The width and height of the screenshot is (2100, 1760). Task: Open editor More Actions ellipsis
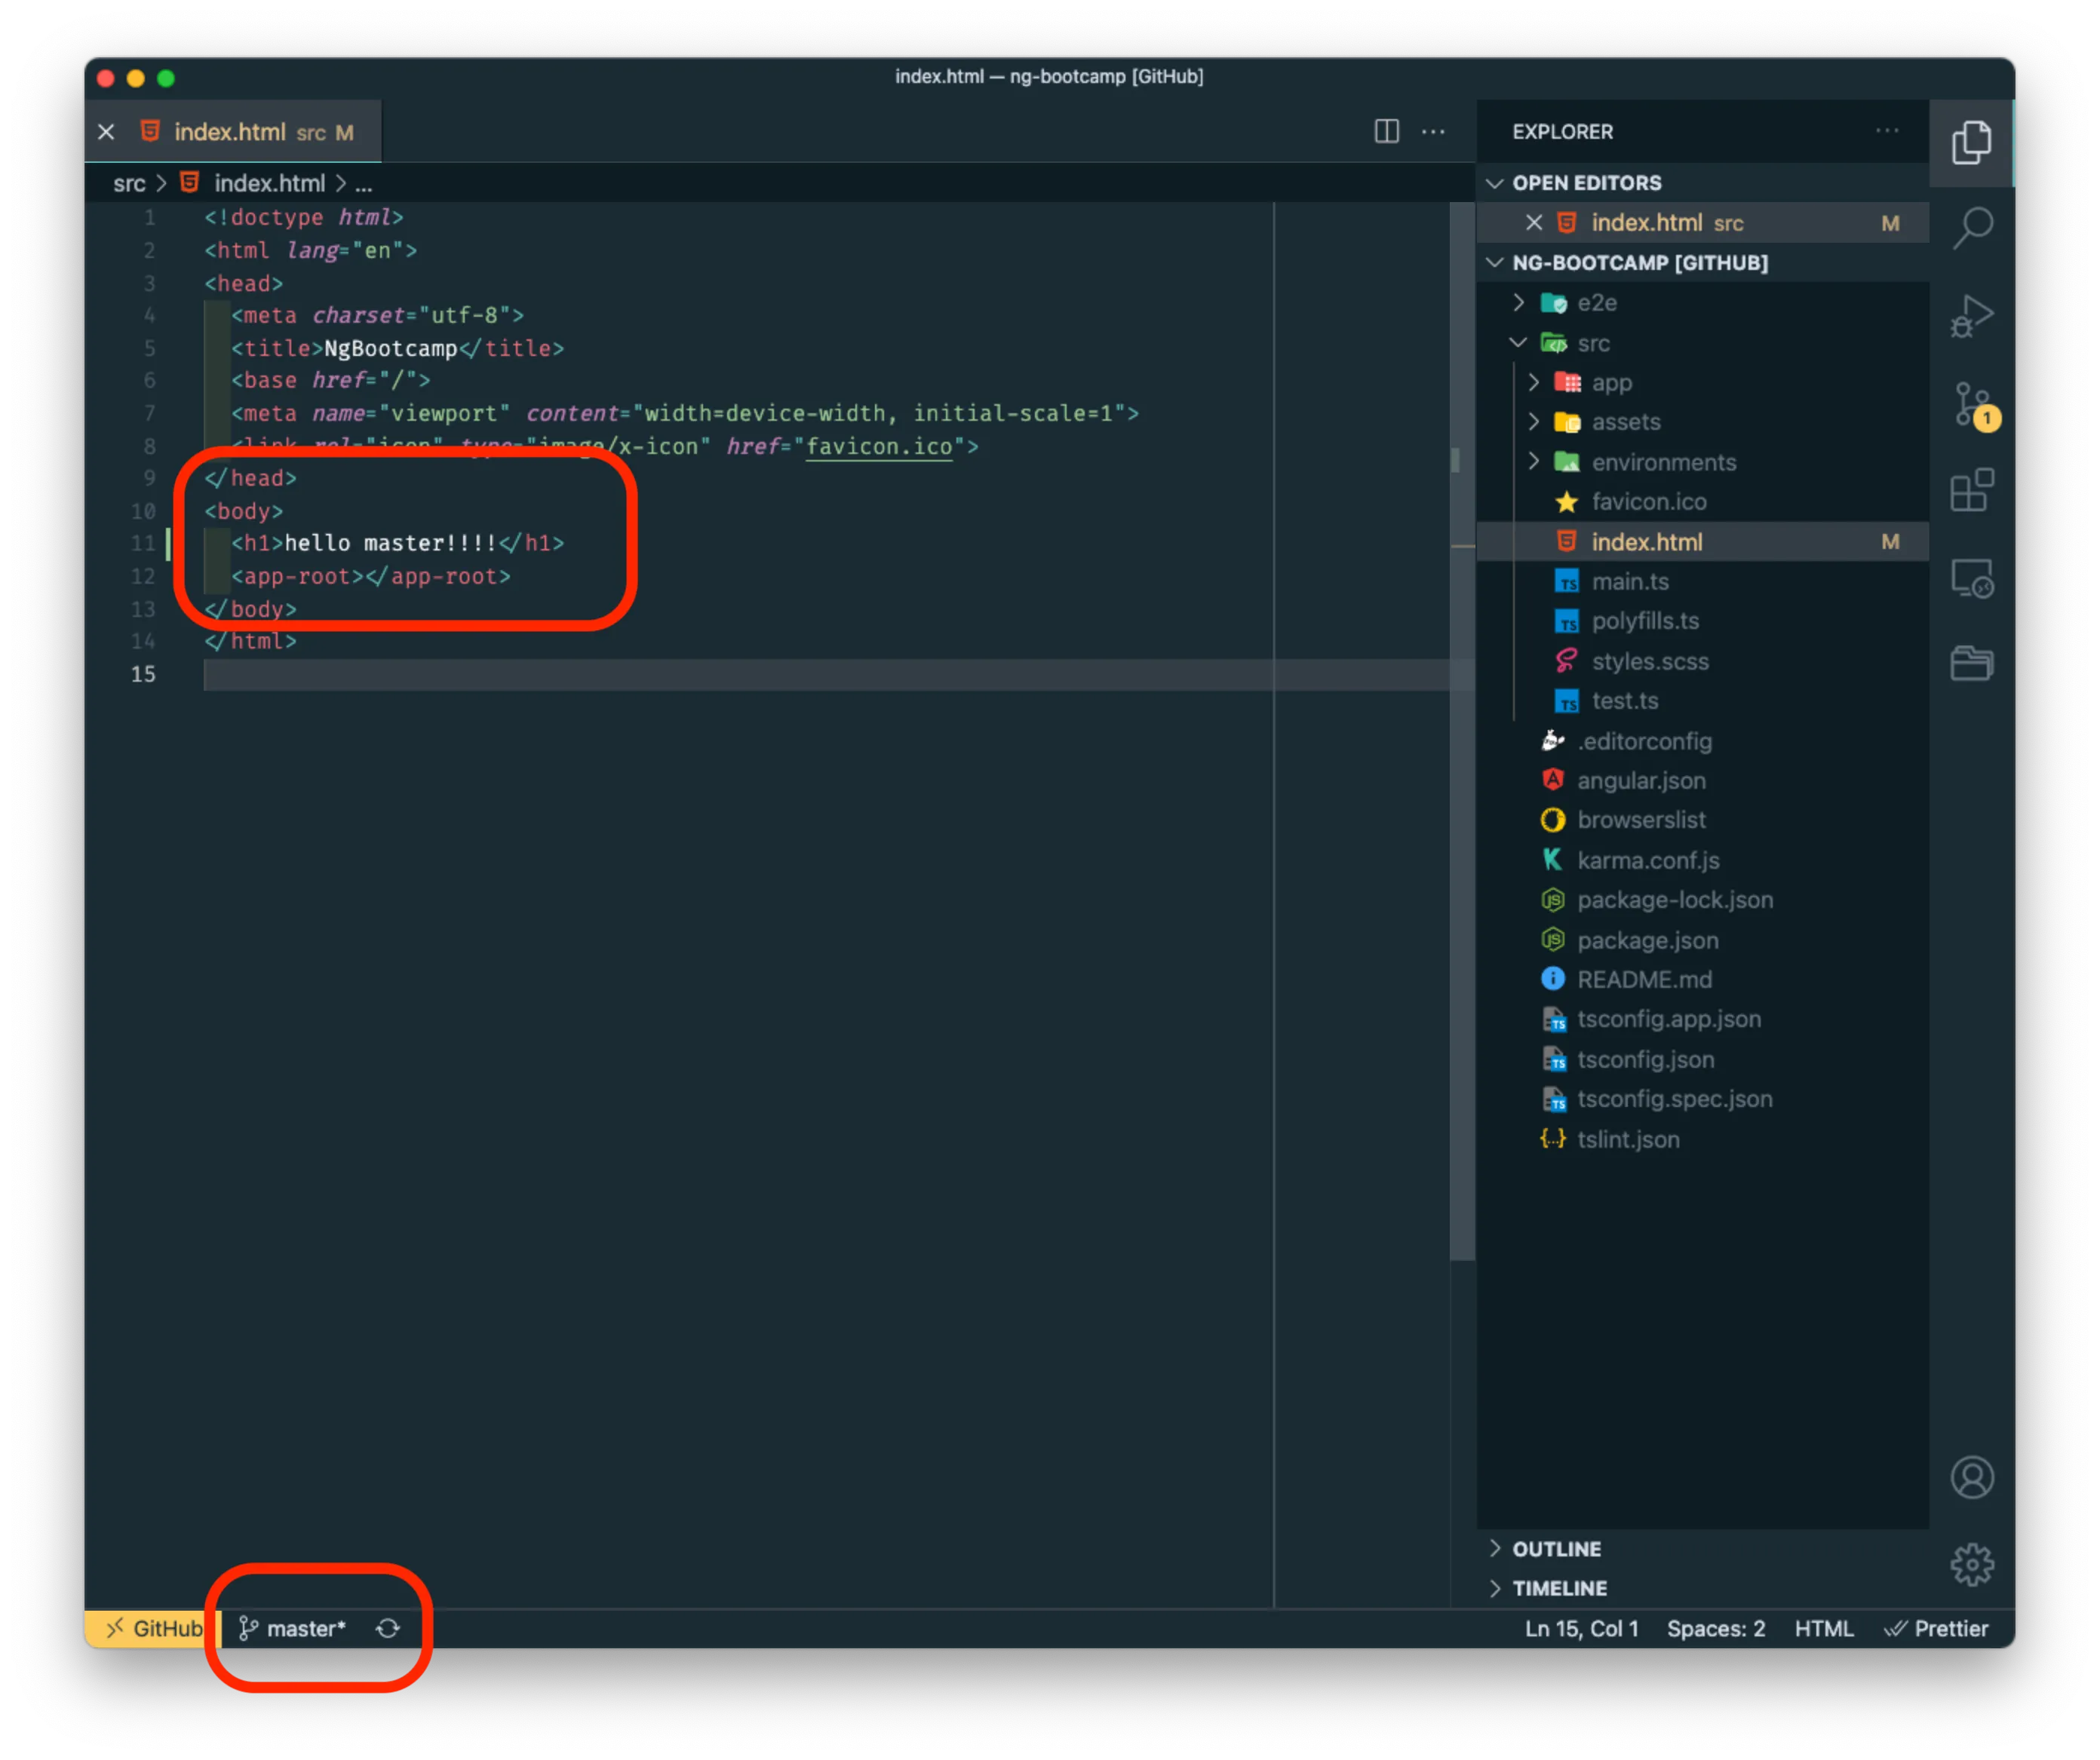coord(1433,131)
